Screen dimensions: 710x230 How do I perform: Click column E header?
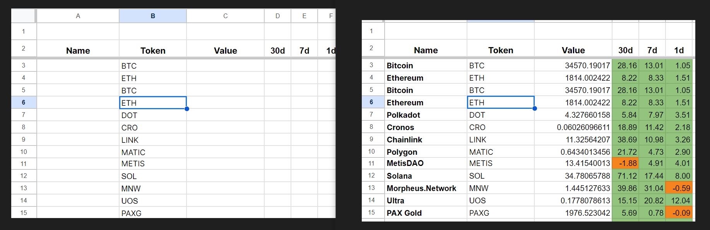[304, 16]
